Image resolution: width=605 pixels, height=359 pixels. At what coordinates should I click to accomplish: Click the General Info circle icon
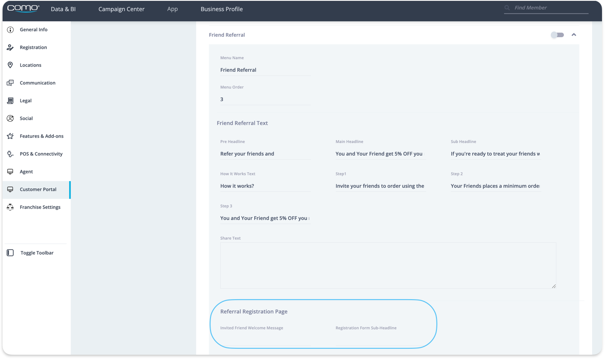pos(10,30)
